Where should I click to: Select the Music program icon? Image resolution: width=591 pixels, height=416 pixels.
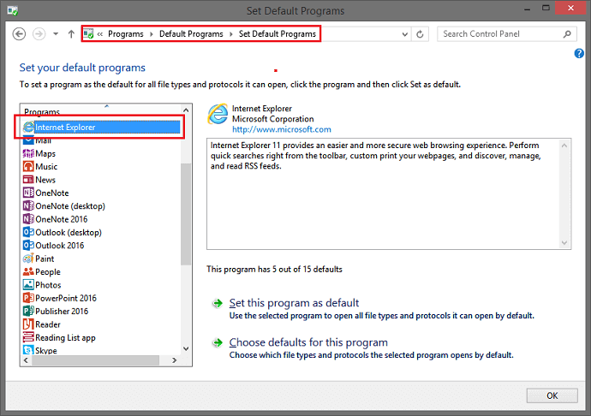click(x=28, y=167)
